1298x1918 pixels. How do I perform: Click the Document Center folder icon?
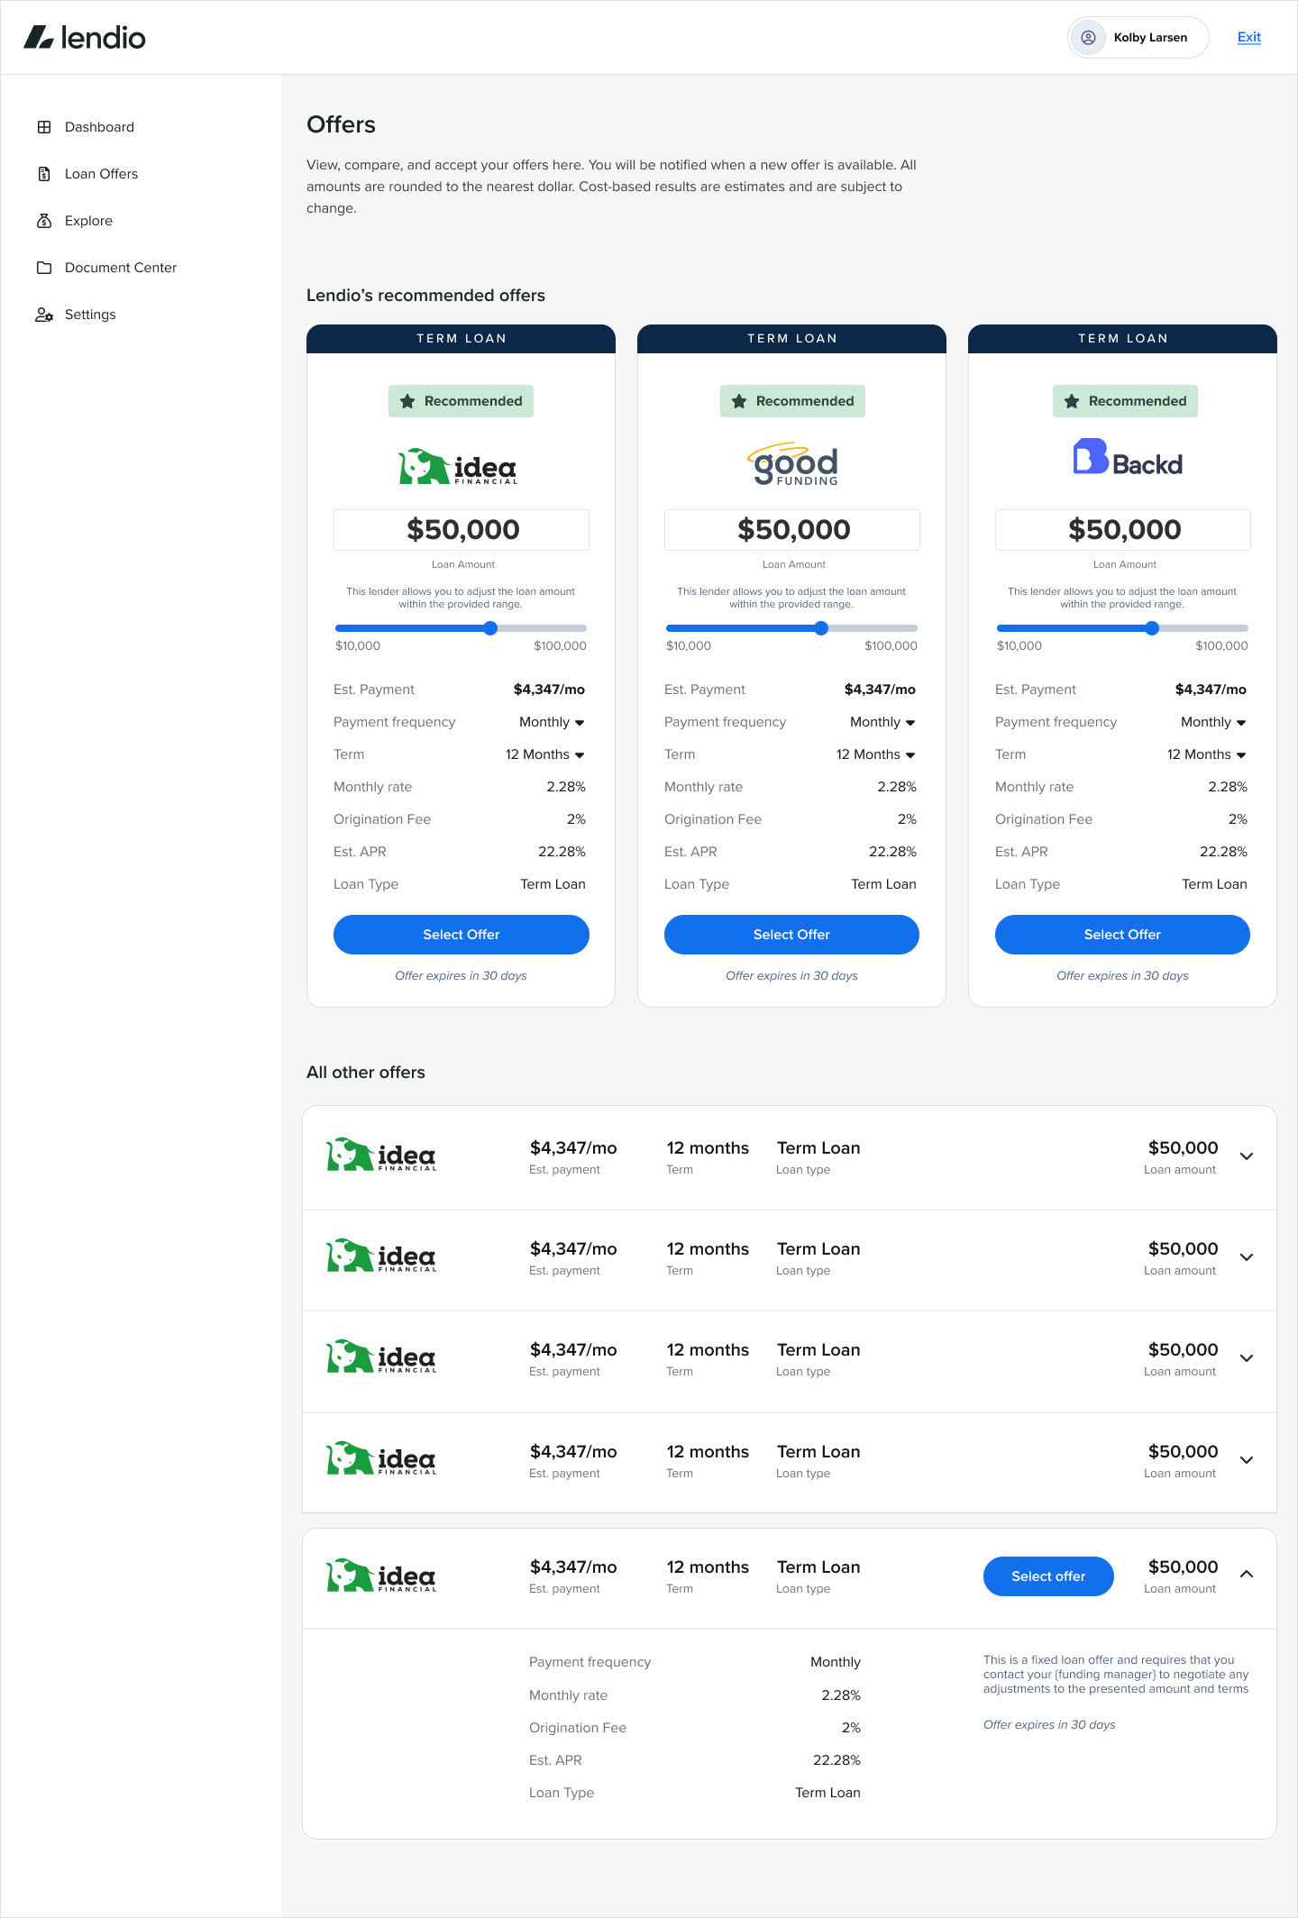click(44, 268)
